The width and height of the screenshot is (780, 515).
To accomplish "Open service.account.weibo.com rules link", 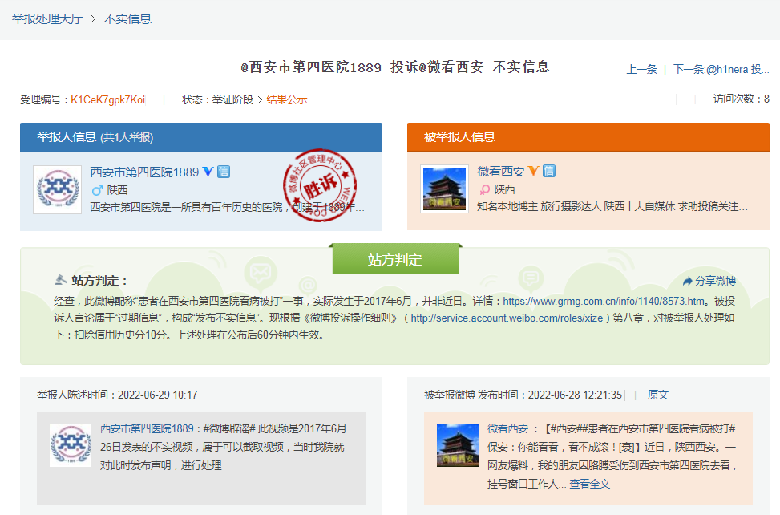I will pyautogui.click(x=507, y=318).
